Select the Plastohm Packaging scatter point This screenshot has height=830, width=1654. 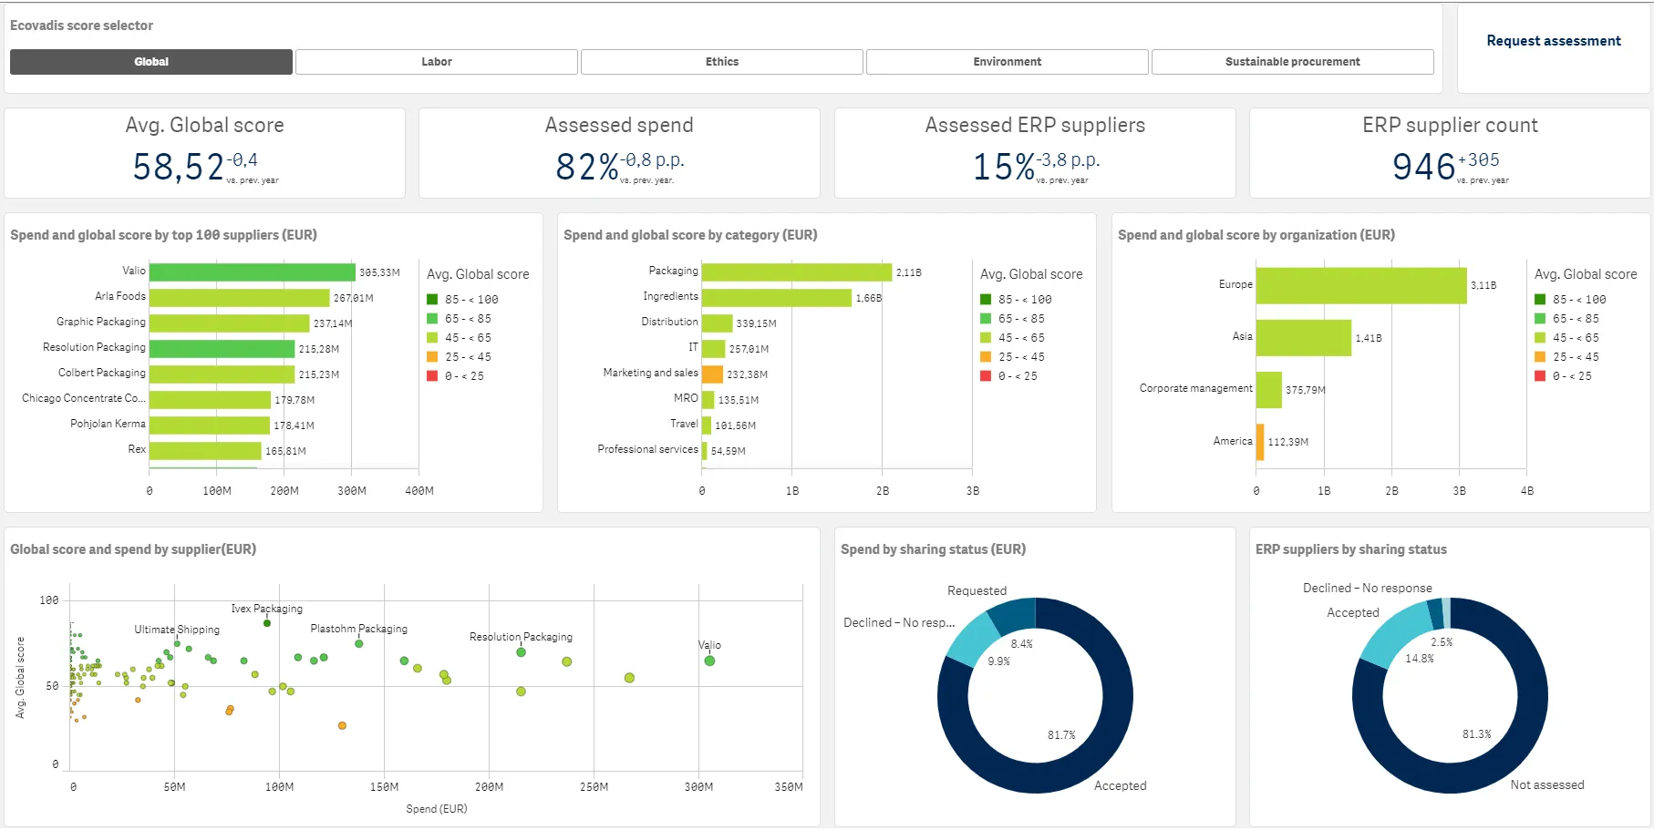(359, 644)
